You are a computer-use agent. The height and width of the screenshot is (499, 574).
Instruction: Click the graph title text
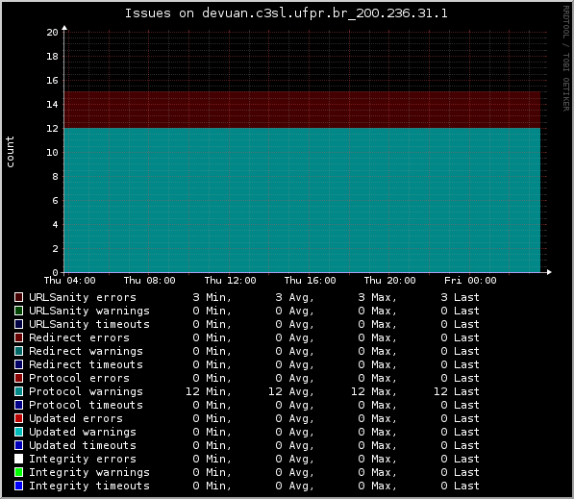[x=287, y=13]
